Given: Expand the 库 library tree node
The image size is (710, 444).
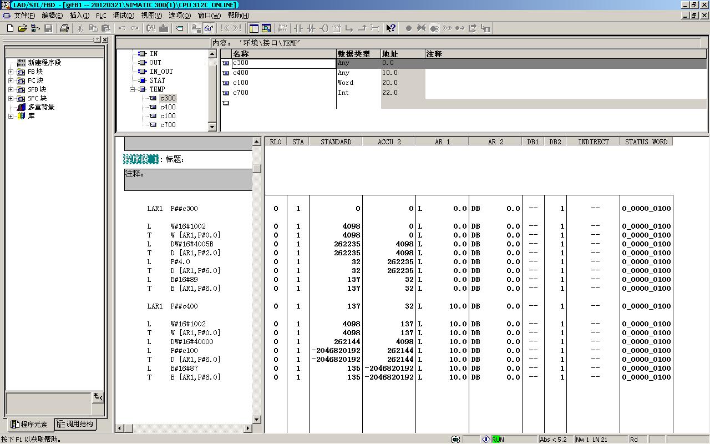Looking at the screenshot, I should pos(11,116).
